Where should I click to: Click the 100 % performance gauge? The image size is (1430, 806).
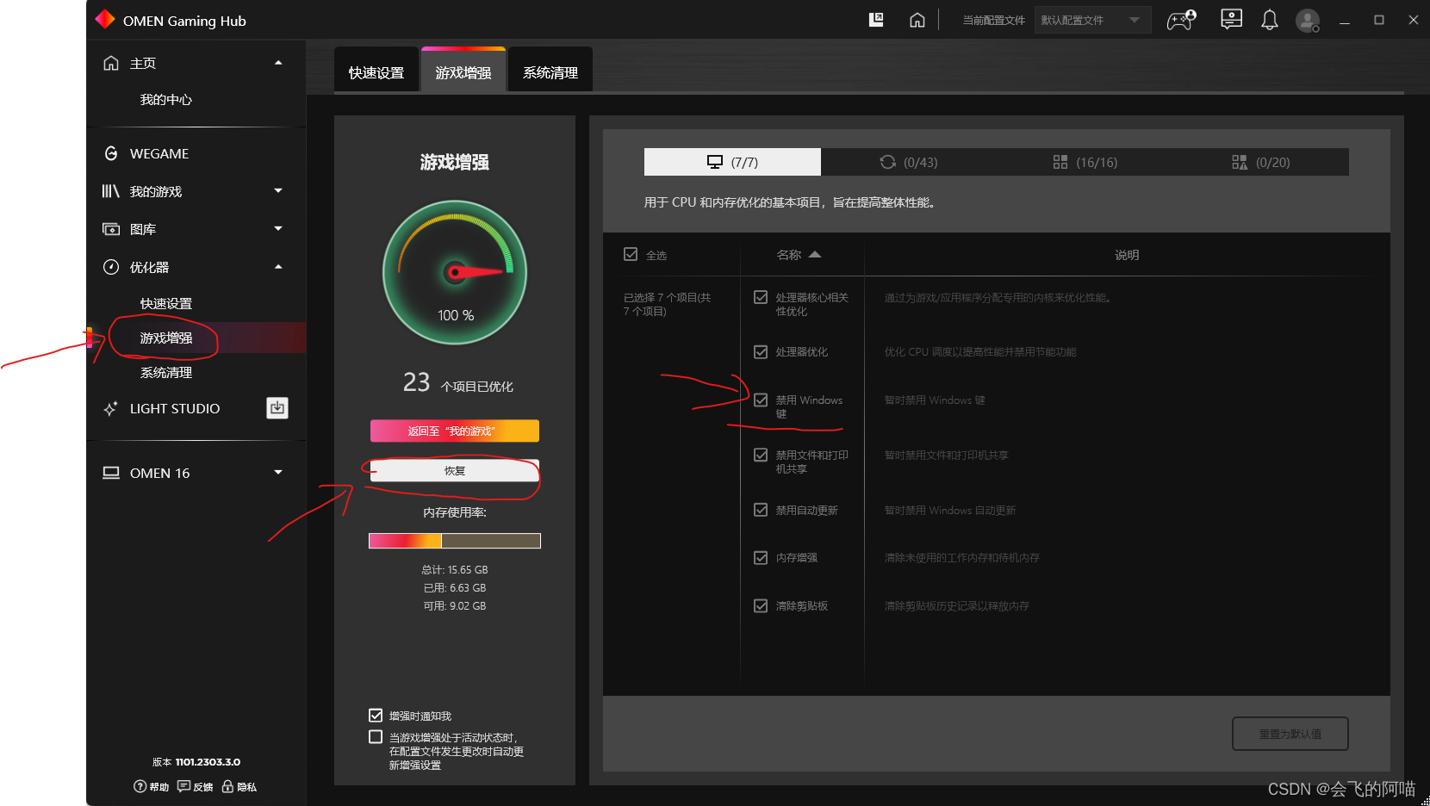pos(455,273)
